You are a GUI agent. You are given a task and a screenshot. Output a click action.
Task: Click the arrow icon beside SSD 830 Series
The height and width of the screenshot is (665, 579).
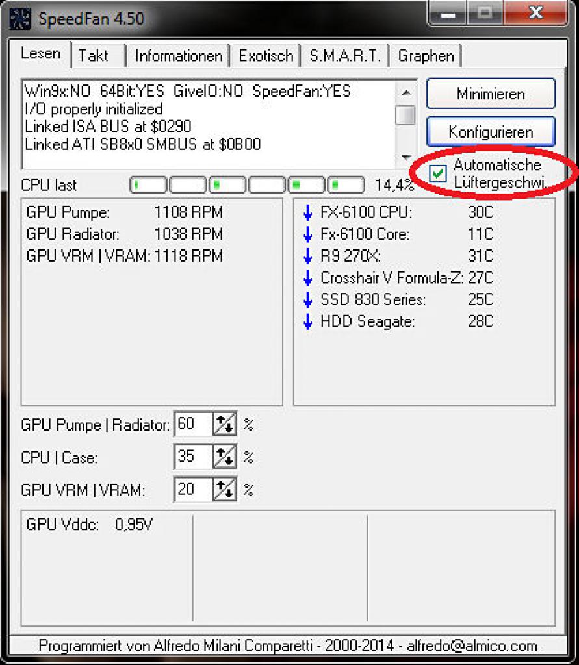tap(308, 300)
